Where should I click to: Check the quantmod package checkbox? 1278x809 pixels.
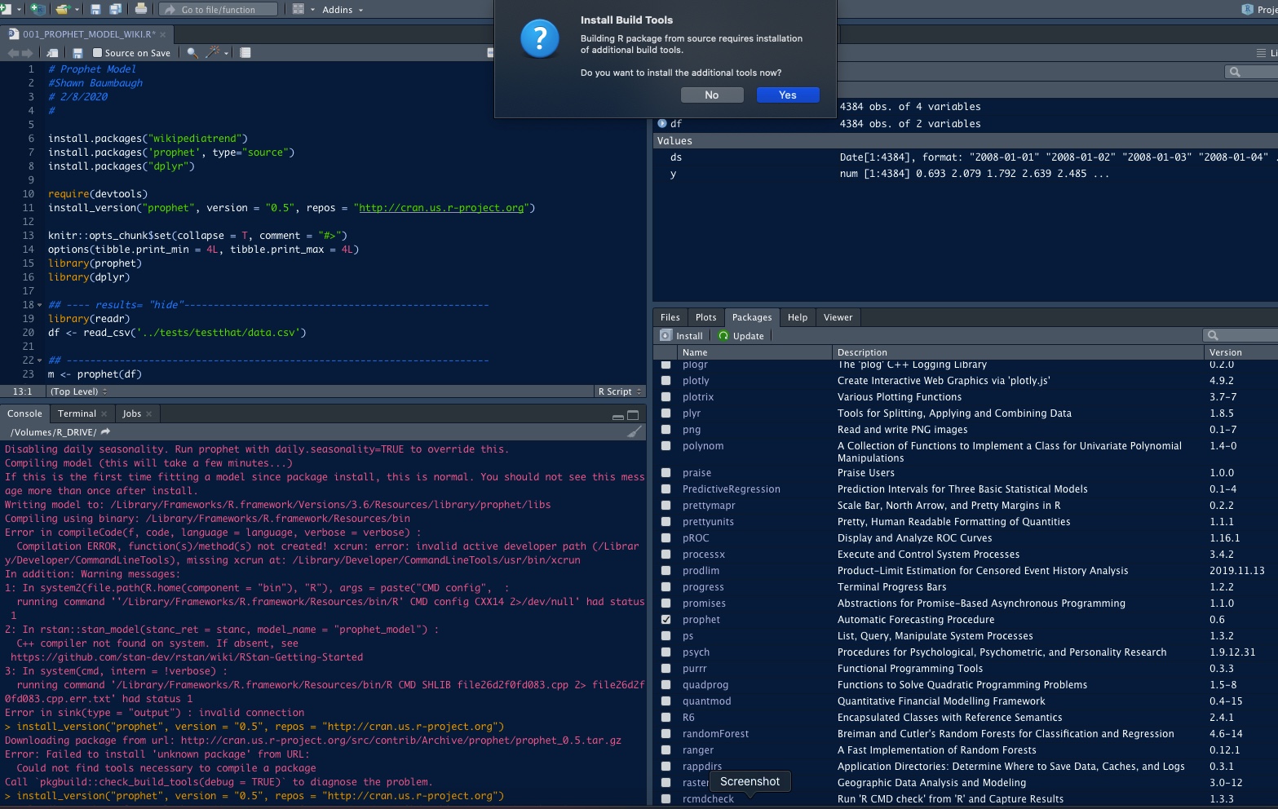[x=666, y=701]
